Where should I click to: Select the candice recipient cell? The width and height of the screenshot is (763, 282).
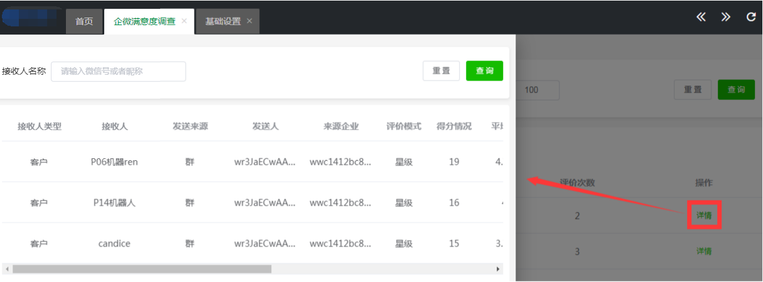pos(114,243)
